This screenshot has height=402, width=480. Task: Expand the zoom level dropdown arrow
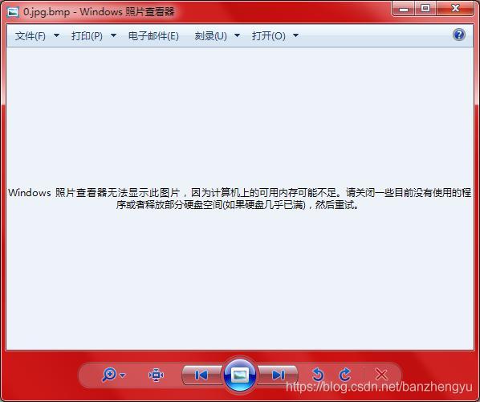pos(123,375)
